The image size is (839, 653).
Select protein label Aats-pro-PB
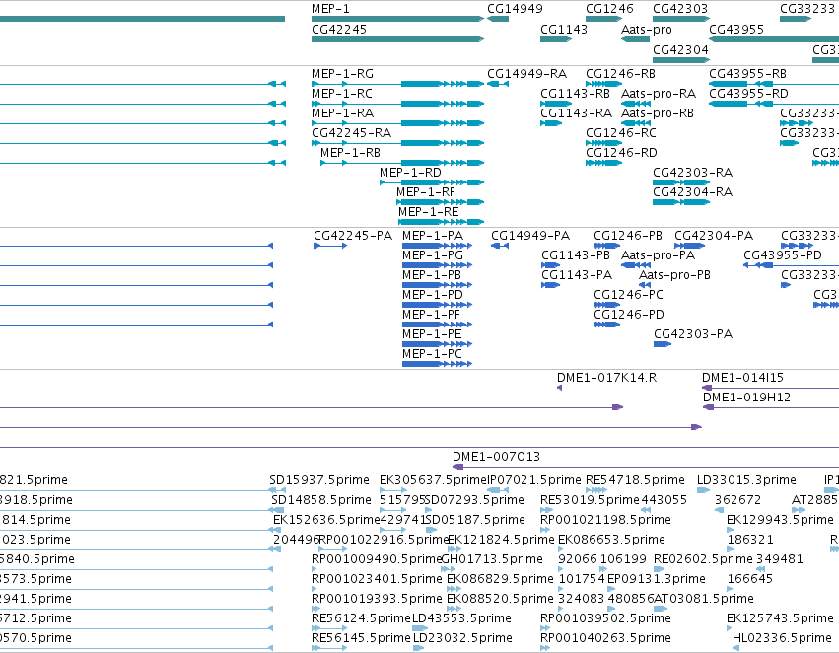(x=674, y=275)
